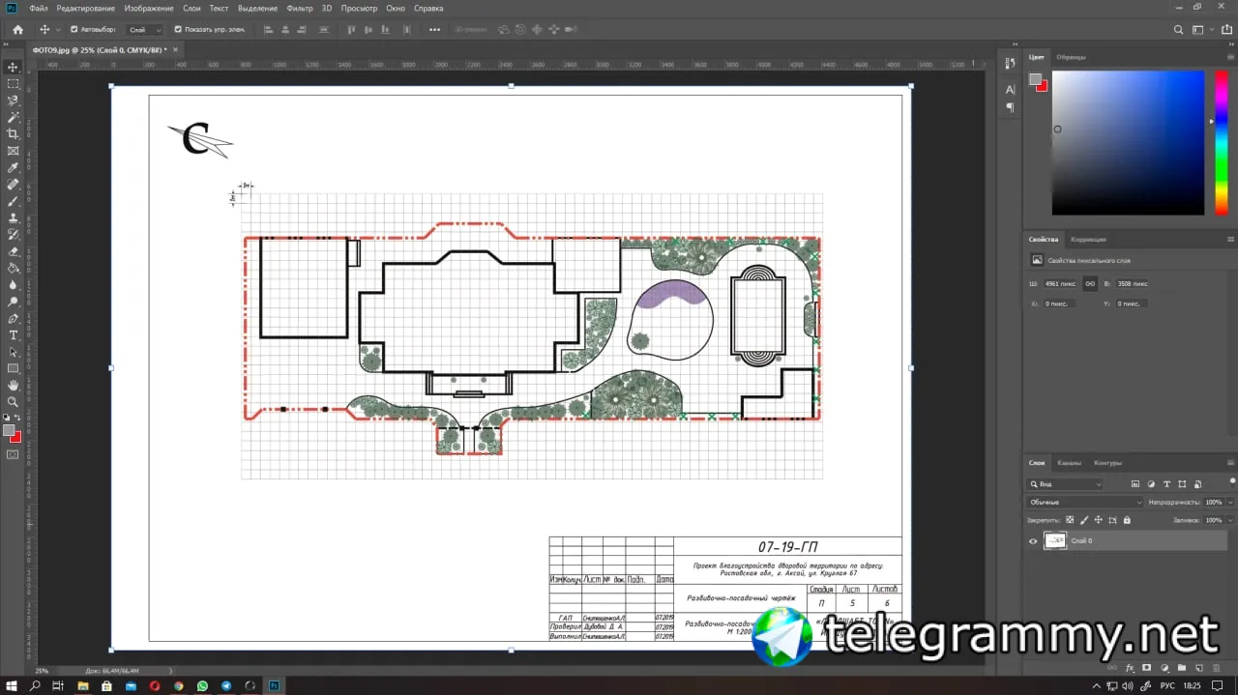Open Move tool preset picker arrow

point(58,30)
